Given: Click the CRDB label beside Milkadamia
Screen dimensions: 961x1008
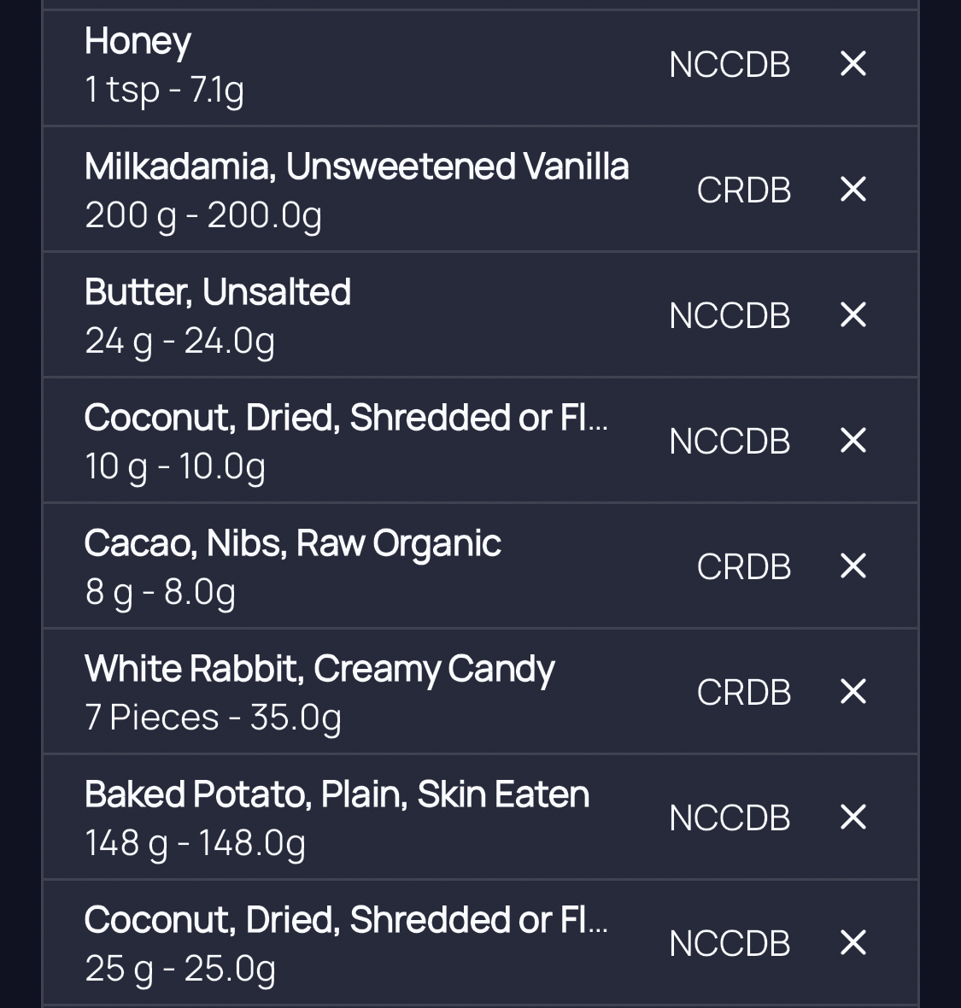Looking at the screenshot, I should 744,190.
